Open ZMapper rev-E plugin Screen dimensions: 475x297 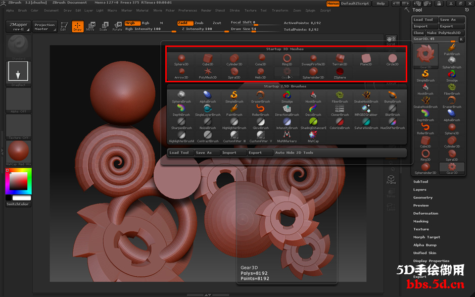[x=18, y=27]
